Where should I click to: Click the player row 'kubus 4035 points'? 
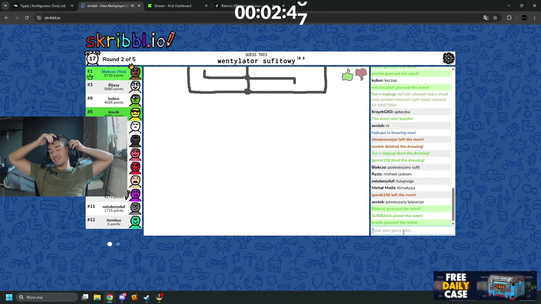tap(114, 100)
